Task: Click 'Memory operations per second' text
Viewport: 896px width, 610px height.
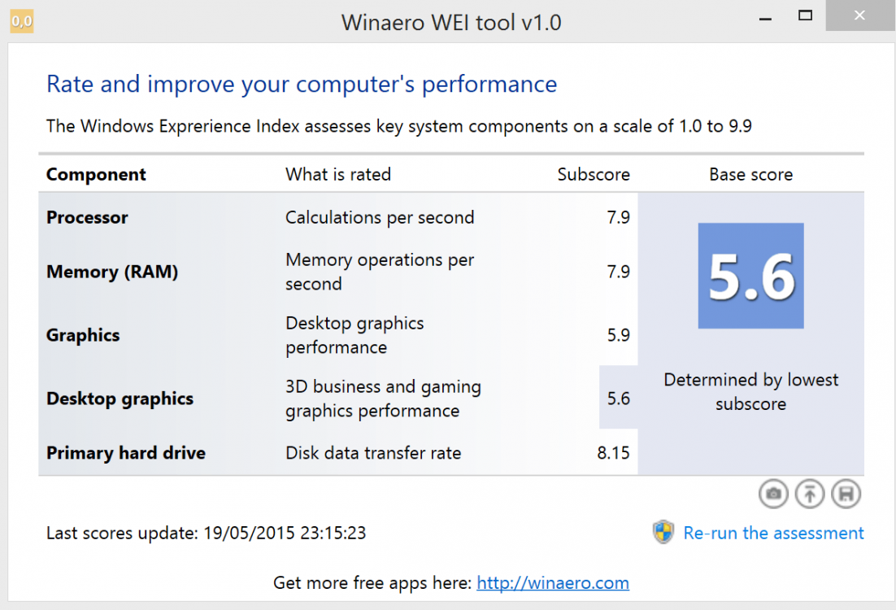Action: (380, 272)
